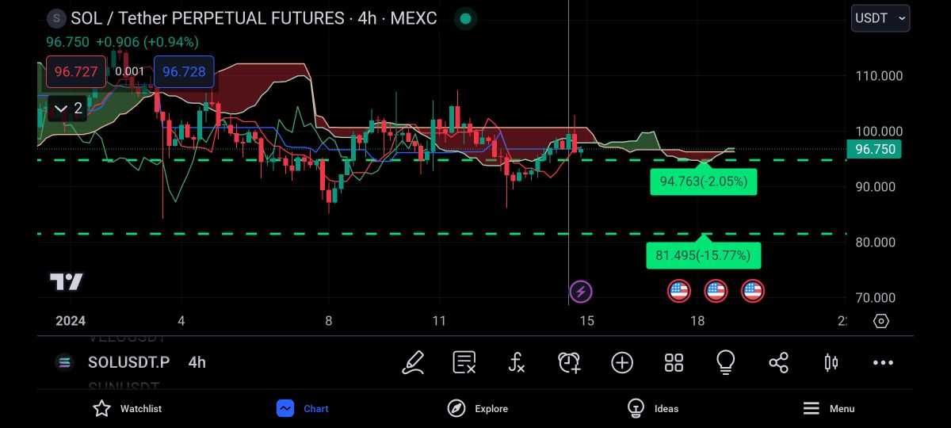The width and height of the screenshot is (951, 428).
Task: Tap the green market status dot
Action: tap(466, 18)
